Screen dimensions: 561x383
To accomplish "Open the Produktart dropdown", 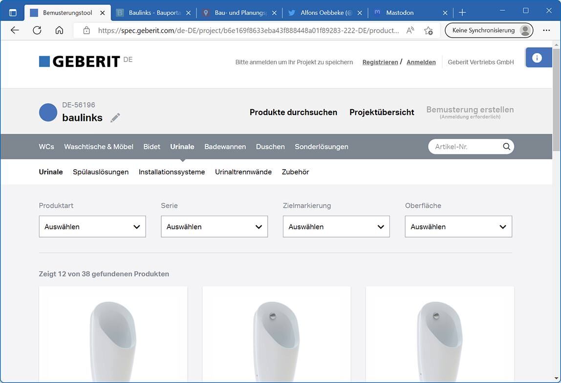I will pos(92,226).
